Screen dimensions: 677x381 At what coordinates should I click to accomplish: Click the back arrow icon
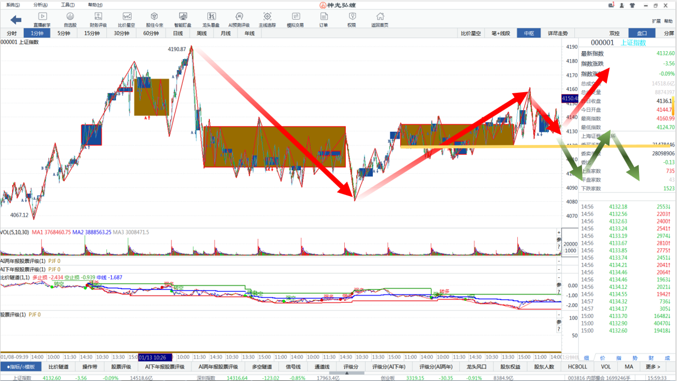pos(16,19)
